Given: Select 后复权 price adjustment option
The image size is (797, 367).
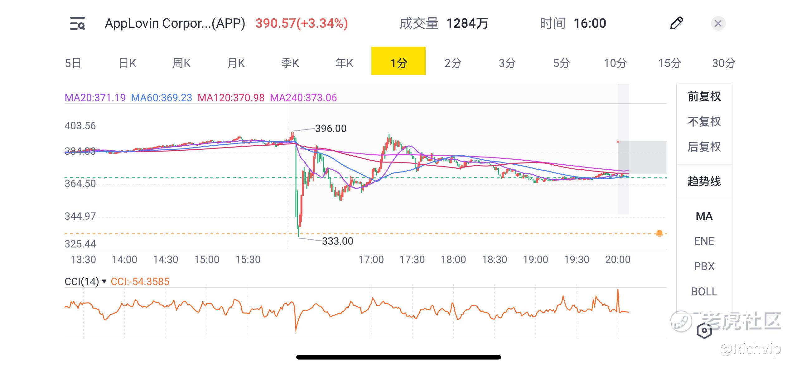Looking at the screenshot, I should point(704,147).
